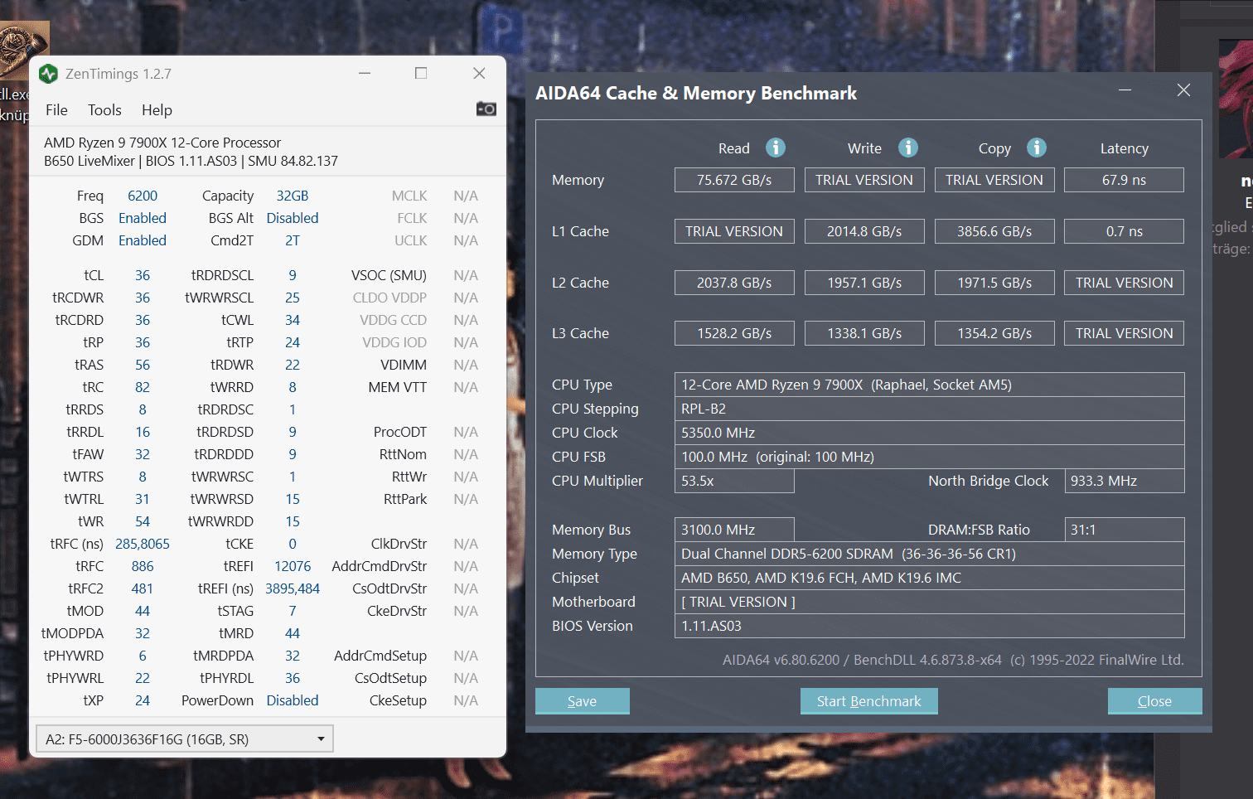The image size is (1253, 799).
Task: Select the L2 Cache Write 1957.1 GB/s field
Action: pyautogui.click(x=864, y=283)
